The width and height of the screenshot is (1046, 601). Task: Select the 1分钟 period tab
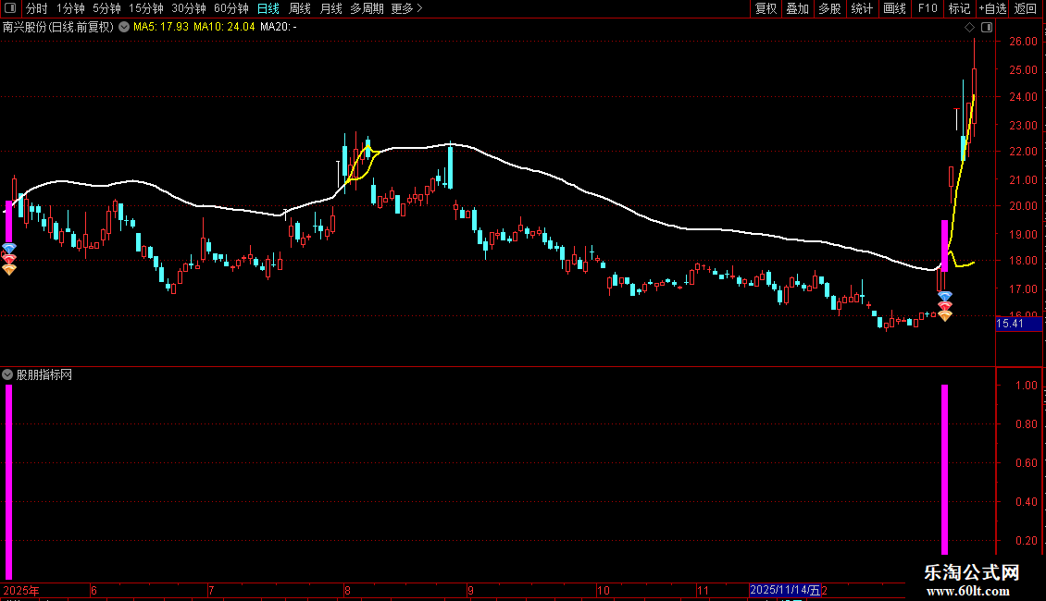click(70, 8)
